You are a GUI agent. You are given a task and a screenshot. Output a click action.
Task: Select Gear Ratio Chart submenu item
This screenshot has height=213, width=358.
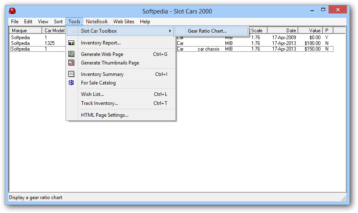pos(212,31)
